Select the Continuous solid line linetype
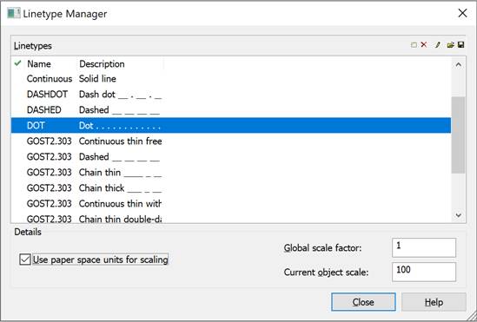The height and width of the screenshot is (322, 477). 231,79
